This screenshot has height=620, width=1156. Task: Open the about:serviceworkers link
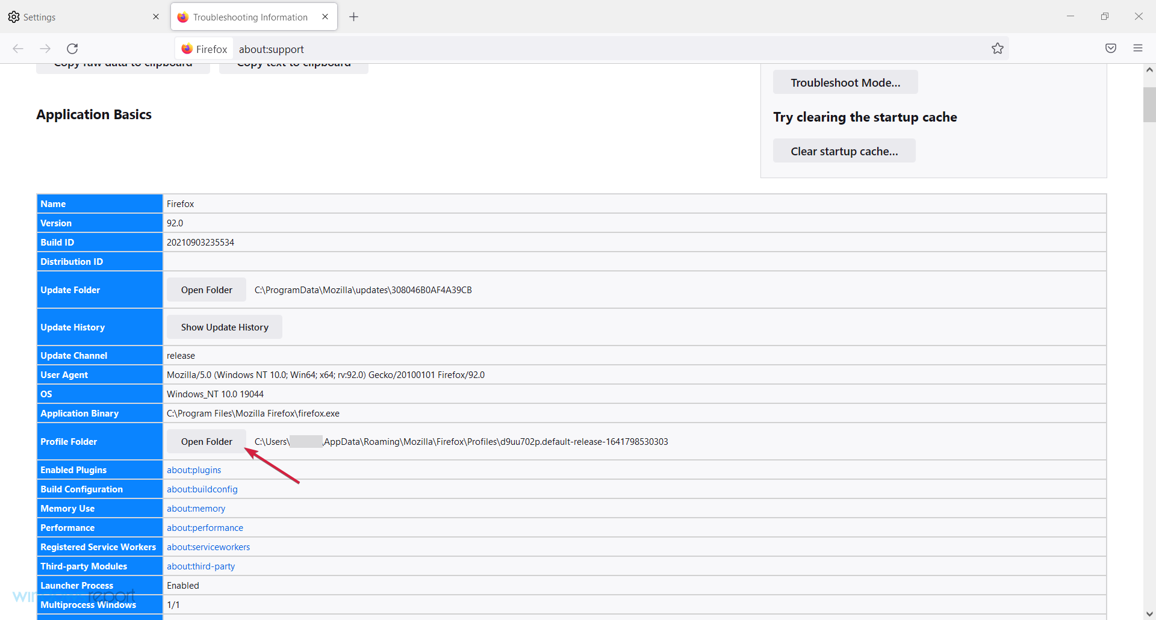208,547
